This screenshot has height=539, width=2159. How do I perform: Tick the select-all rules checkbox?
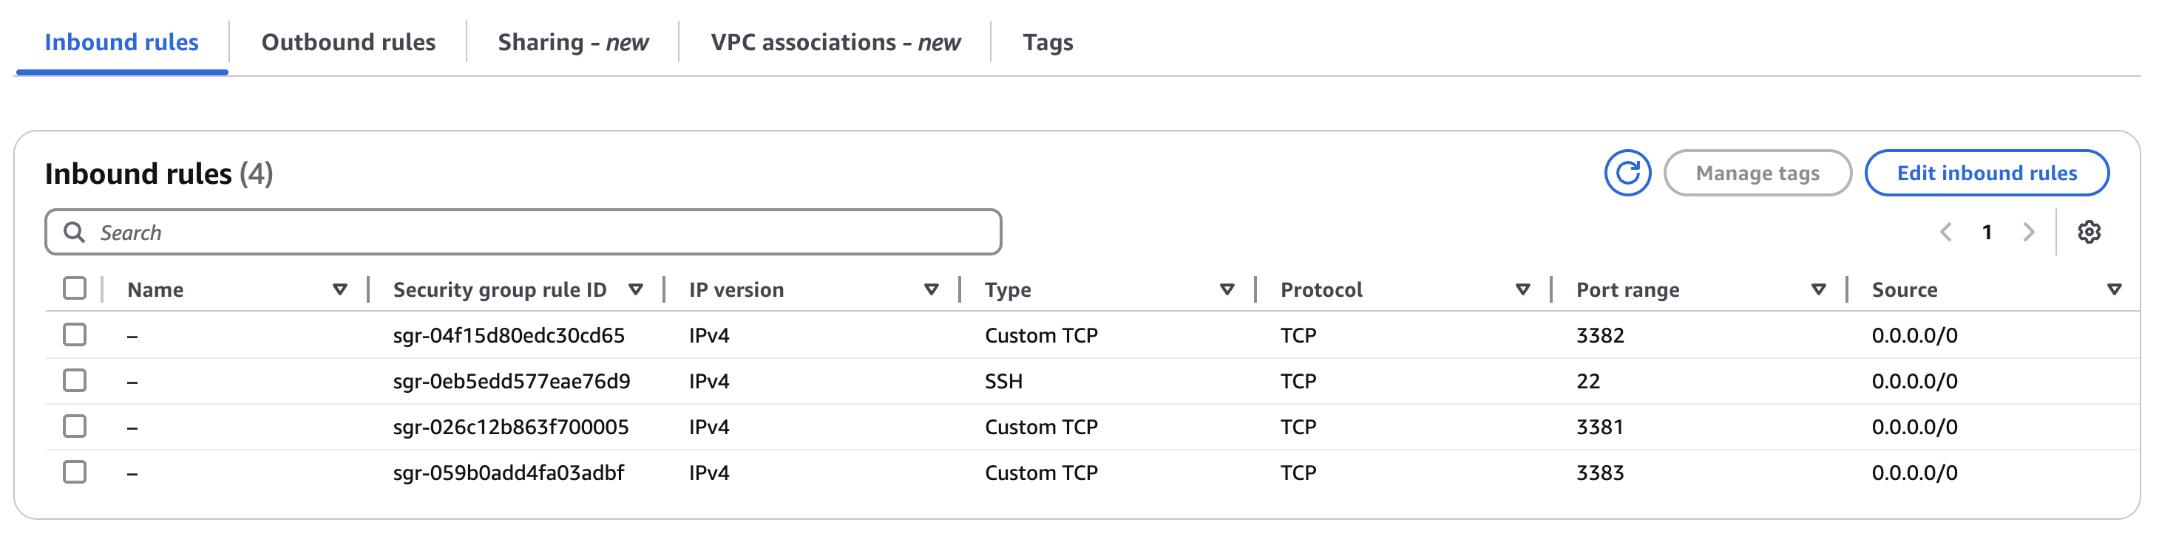(75, 289)
